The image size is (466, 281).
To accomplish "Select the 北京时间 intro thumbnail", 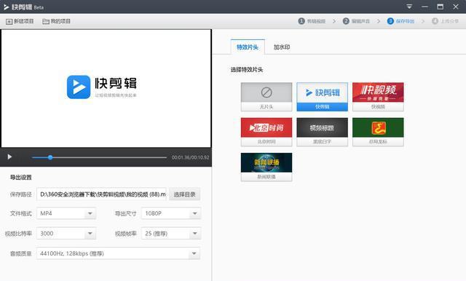I will pos(266,132).
